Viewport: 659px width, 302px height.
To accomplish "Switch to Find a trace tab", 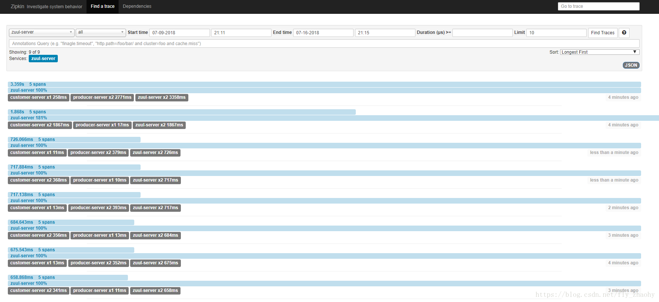I will pos(103,6).
